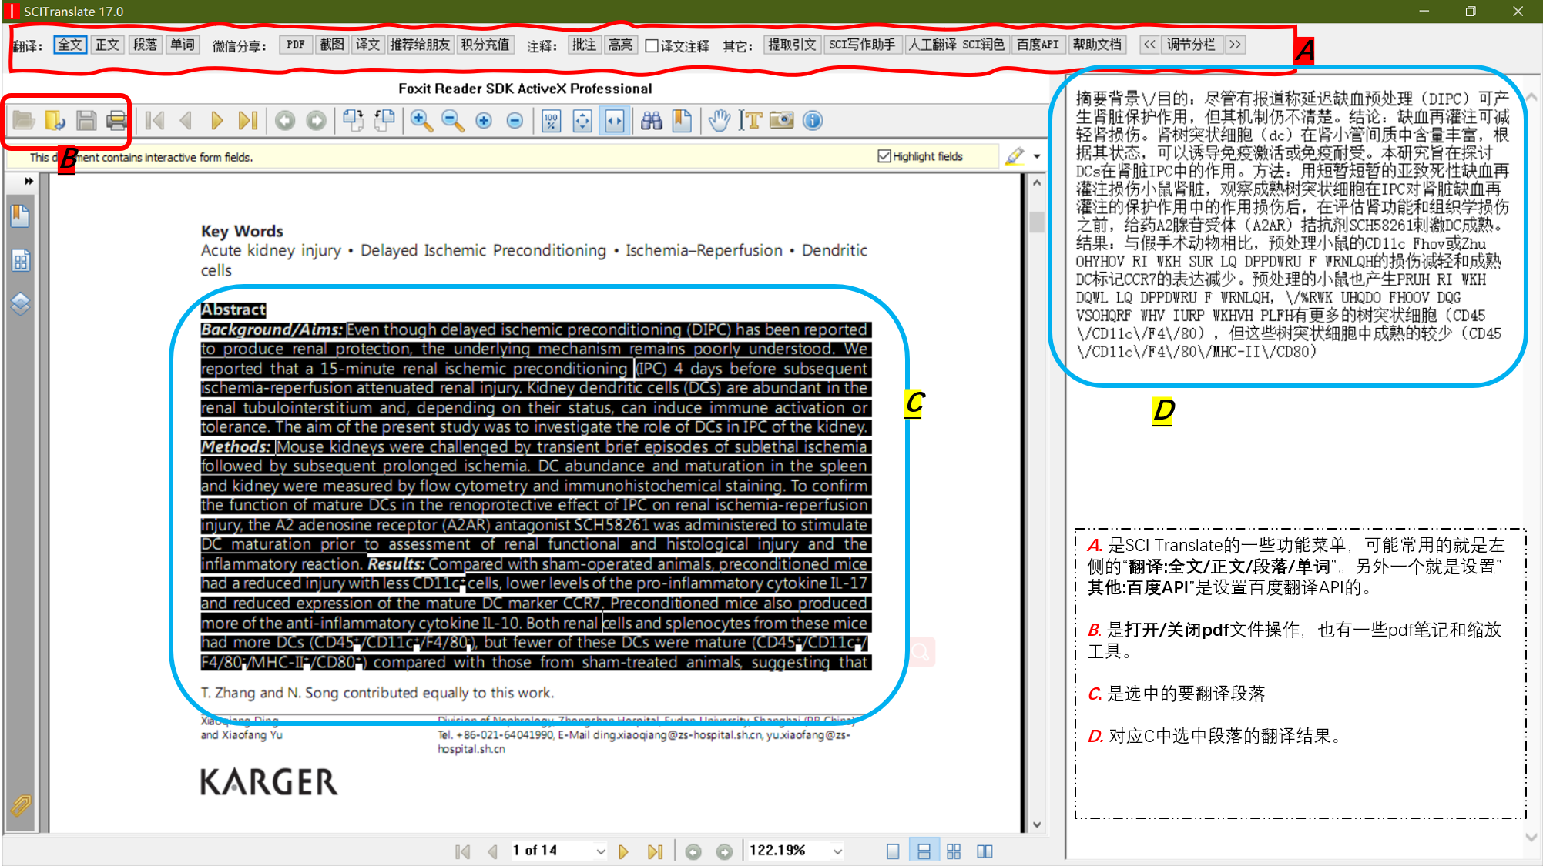This screenshot has height=866, width=1543.
Task: Click the 百度API button
Action: [1038, 45]
